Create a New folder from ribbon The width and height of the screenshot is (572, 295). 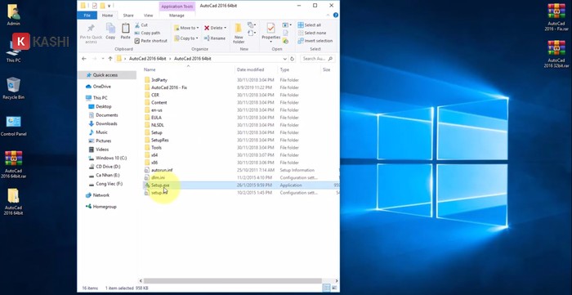(239, 34)
